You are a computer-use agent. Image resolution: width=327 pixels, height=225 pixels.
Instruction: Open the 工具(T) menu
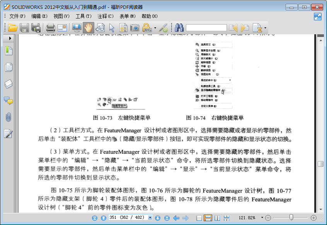point(83,16)
